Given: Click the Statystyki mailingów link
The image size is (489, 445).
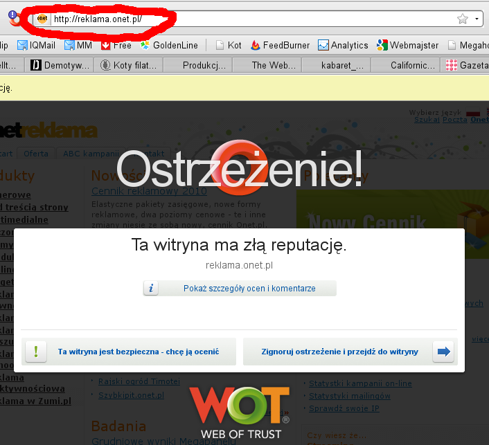Looking at the screenshot, I should click(x=350, y=396).
